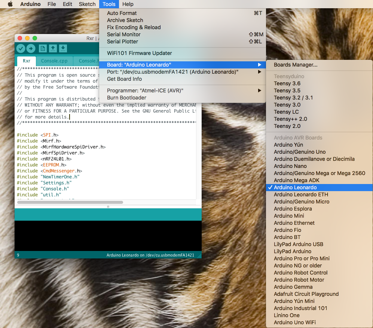Select Teensy 3.6 board
Screen dimensions: 373x328
click(x=320, y=83)
